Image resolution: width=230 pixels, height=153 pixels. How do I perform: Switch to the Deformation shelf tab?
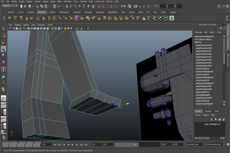[x=64, y=12]
